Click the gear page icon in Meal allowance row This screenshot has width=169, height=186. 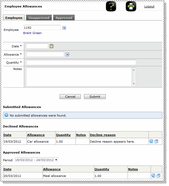tap(153, 176)
